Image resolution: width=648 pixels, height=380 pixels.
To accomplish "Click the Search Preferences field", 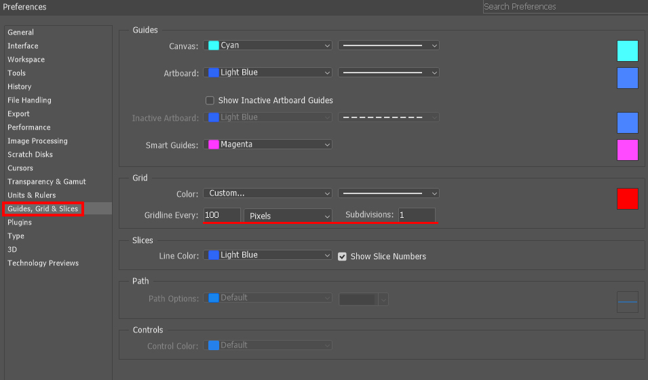I will [x=565, y=7].
